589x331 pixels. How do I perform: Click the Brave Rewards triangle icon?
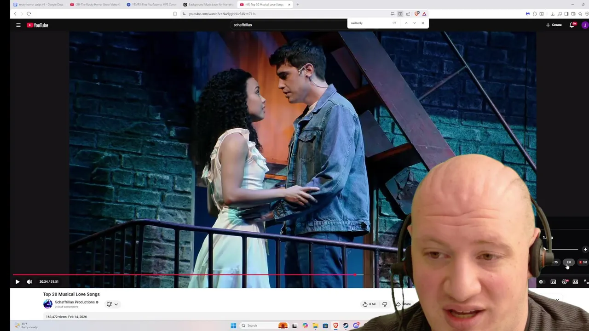pos(424,14)
